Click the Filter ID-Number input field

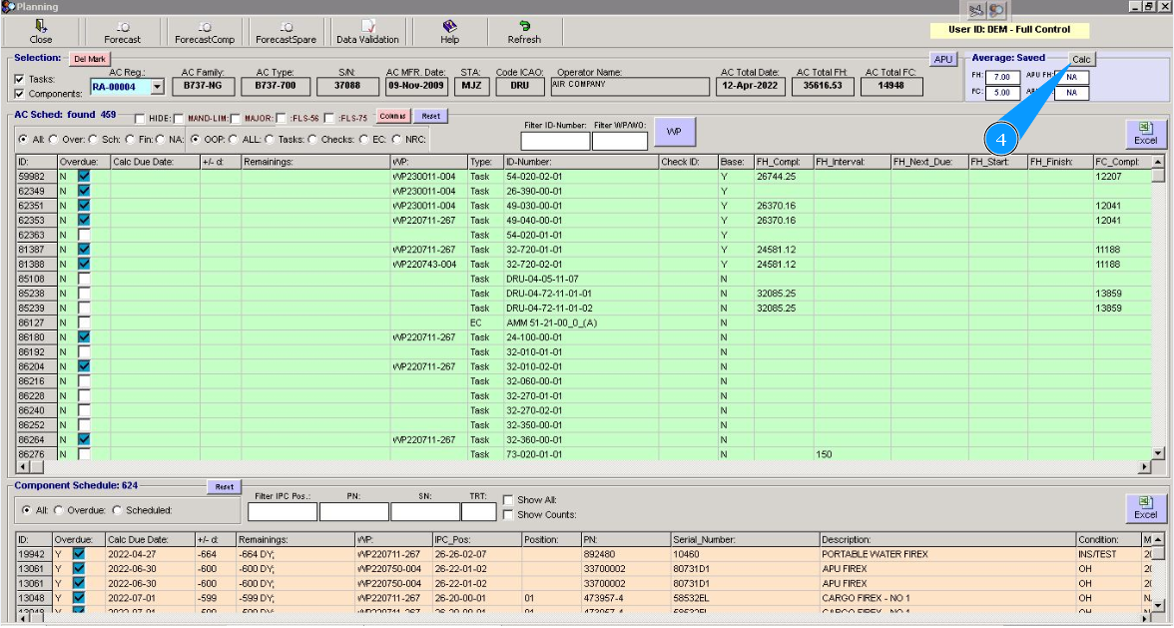pos(555,141)
